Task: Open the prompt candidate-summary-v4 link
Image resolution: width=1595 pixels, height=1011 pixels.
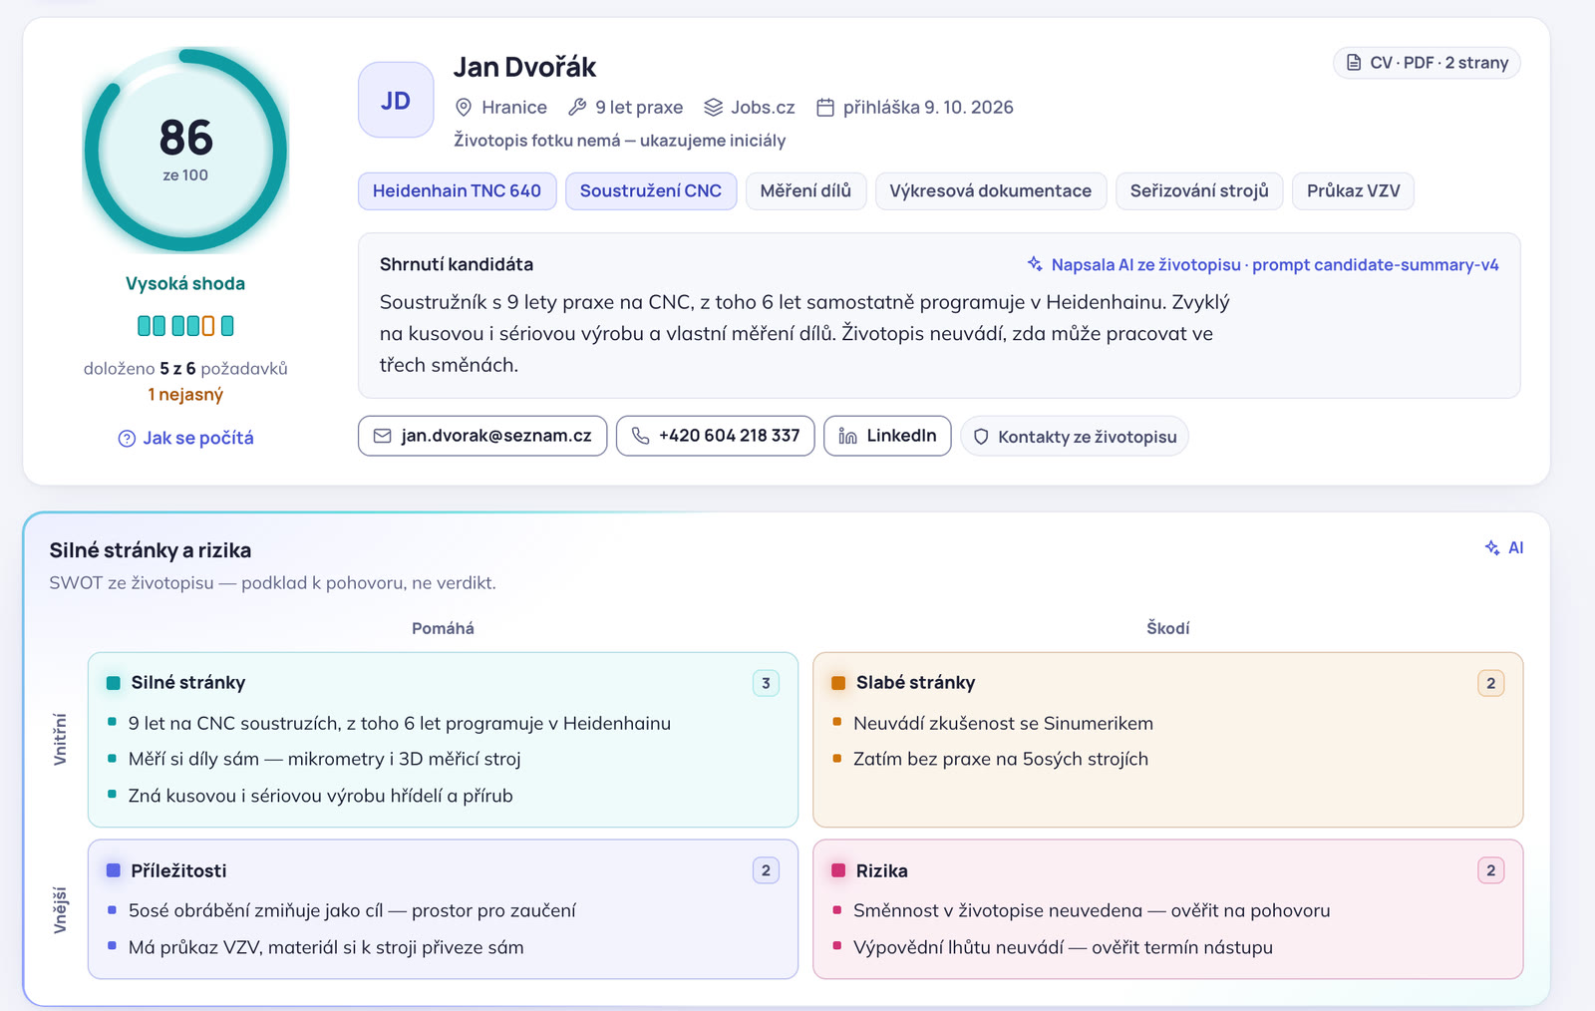Action: coord(1375,264)
